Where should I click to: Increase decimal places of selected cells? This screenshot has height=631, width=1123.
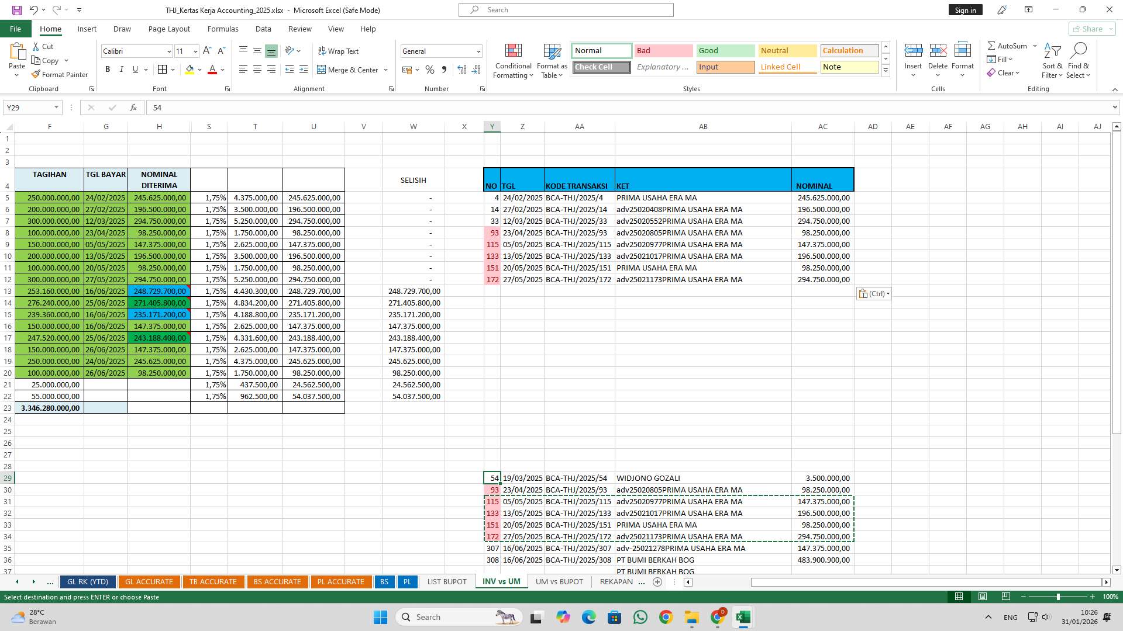(x=461, y=70)
